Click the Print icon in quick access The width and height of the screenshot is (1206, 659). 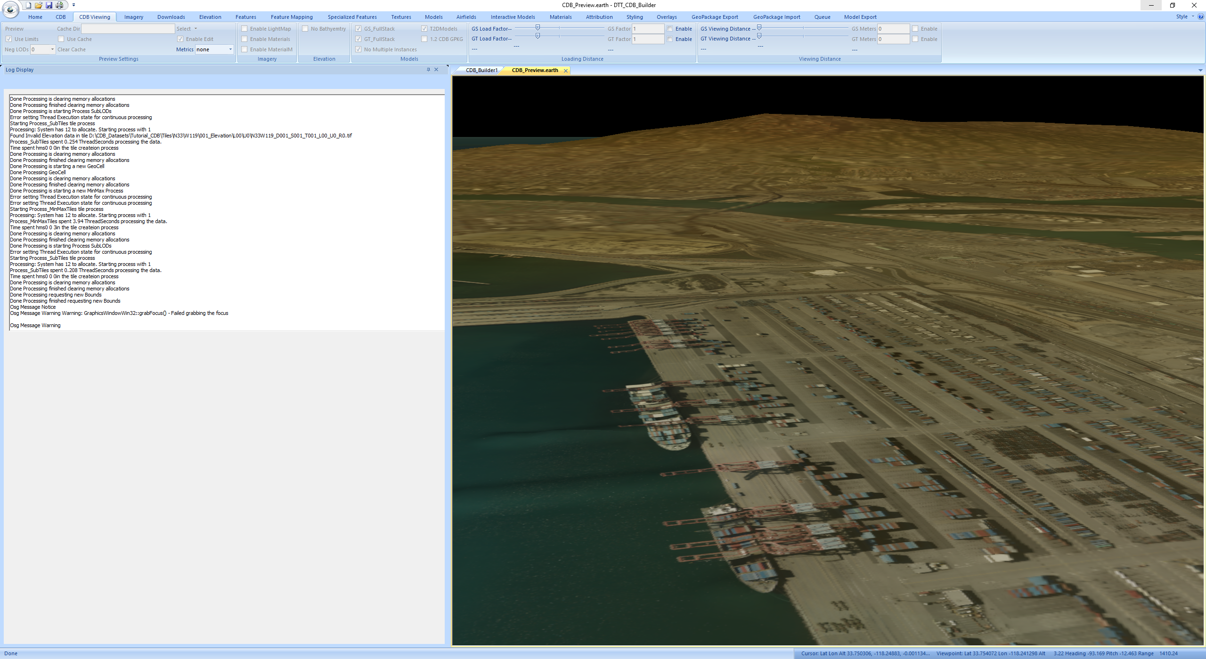click(x=59, y=5)
